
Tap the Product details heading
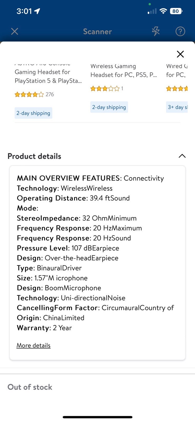click(34, 156)
